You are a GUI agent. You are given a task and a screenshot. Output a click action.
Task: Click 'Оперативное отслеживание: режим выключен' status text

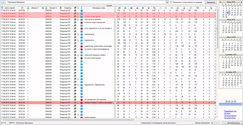159,123
